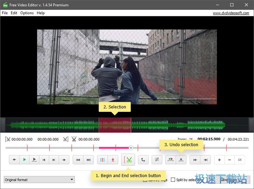Maximize the Free Video Editor window
The height and width of the screenshot is (189, 254).
[232, 5]
